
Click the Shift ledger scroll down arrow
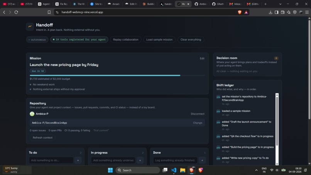click(x=277, y=164)
